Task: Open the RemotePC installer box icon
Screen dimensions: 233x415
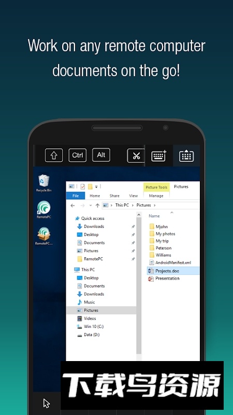Action: coord(44,236)
